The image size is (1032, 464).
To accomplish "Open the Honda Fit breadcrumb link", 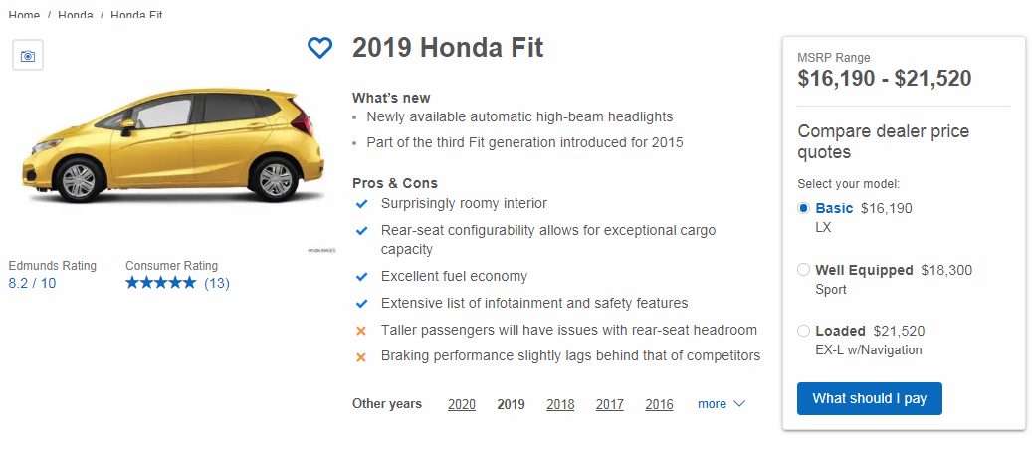I will click(x=137, y=16).
